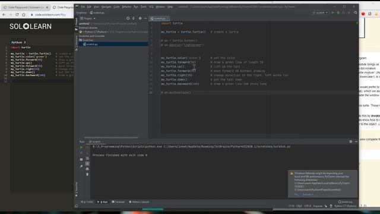Open the Window menu
This screenshot has height=214, width=380.
pyautogui.click(x=160, y=7)
